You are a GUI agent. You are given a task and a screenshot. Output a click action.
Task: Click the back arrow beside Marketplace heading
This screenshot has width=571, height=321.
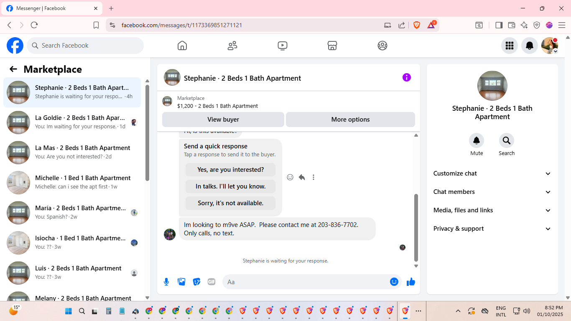click(13, 69)
